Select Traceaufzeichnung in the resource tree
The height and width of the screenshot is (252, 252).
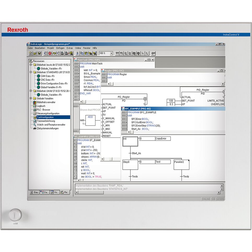46,121
